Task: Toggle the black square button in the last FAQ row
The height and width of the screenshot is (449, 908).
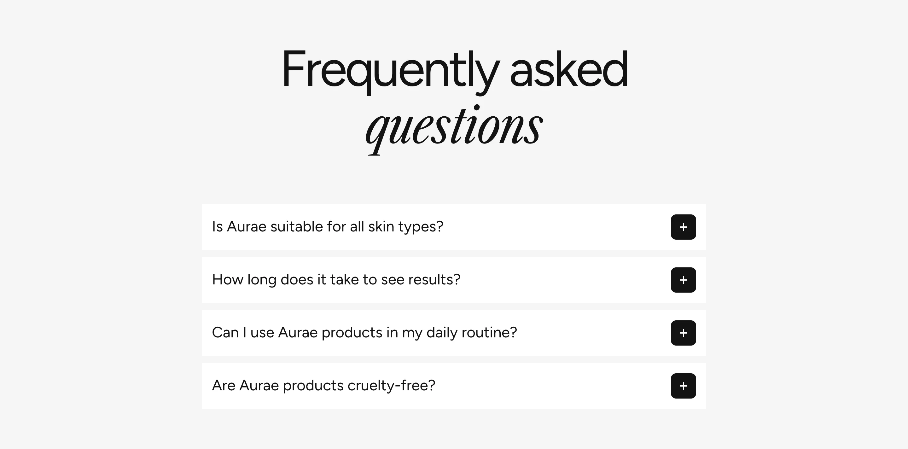Action: point(683,386)
